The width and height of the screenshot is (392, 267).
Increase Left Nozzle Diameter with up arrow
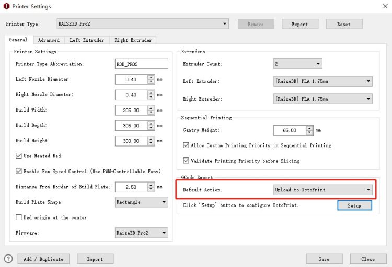tap(151, 77)
